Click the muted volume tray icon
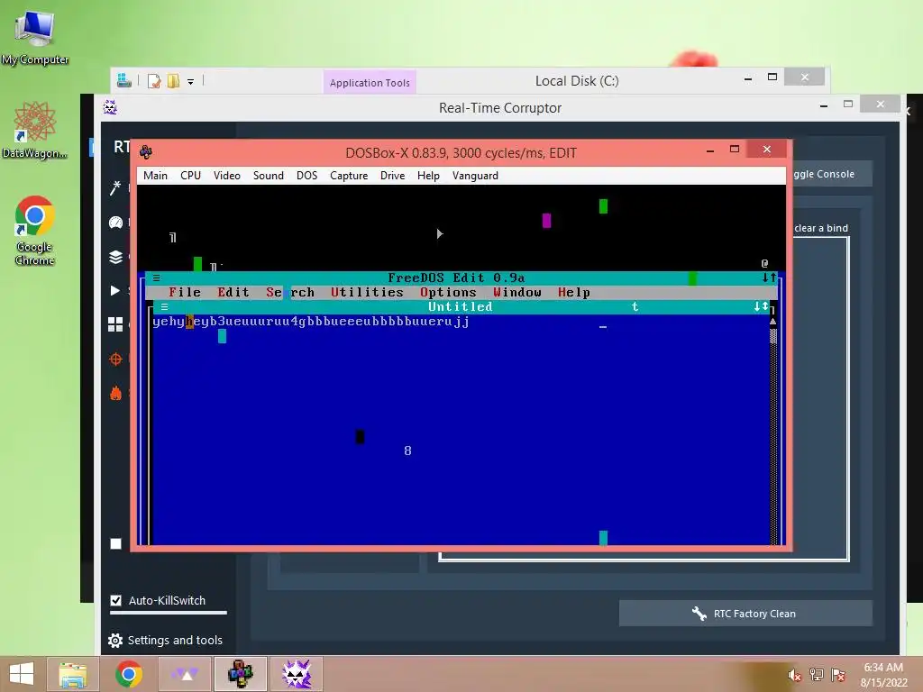923x692 pixels. coord(795,675)
